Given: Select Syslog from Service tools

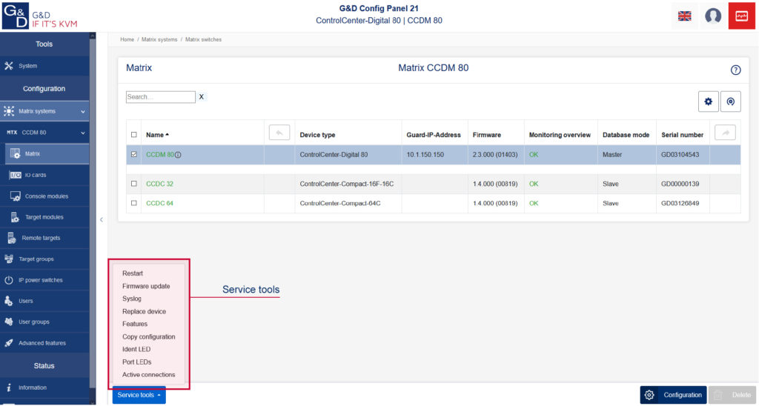Looking at the screenshot, I should (x=132, y=299).
